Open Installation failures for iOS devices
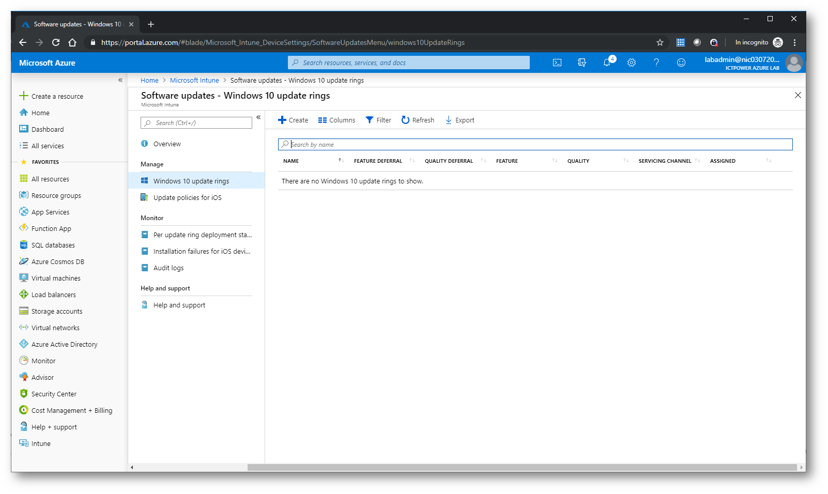828x494 pixels. click(196, 251)
